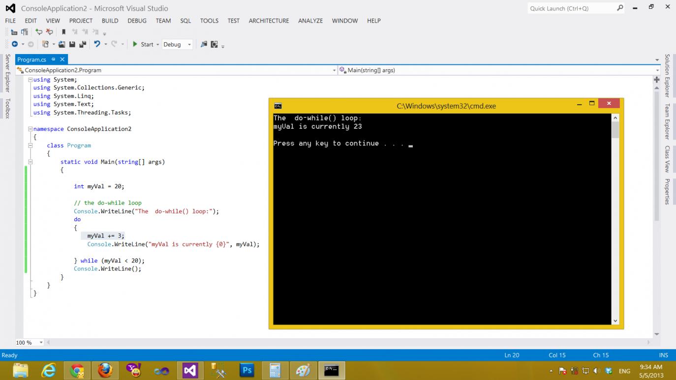This screenshot has width=676, height=380.
Task: Click the Comment selection icon
Action: point(39,32)
